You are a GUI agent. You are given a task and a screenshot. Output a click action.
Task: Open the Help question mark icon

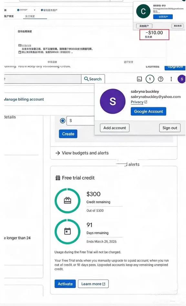point(160,79)
